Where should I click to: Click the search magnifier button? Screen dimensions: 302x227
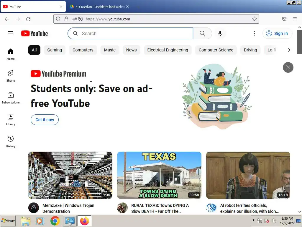pyautogui.click(x=202, y=33)
